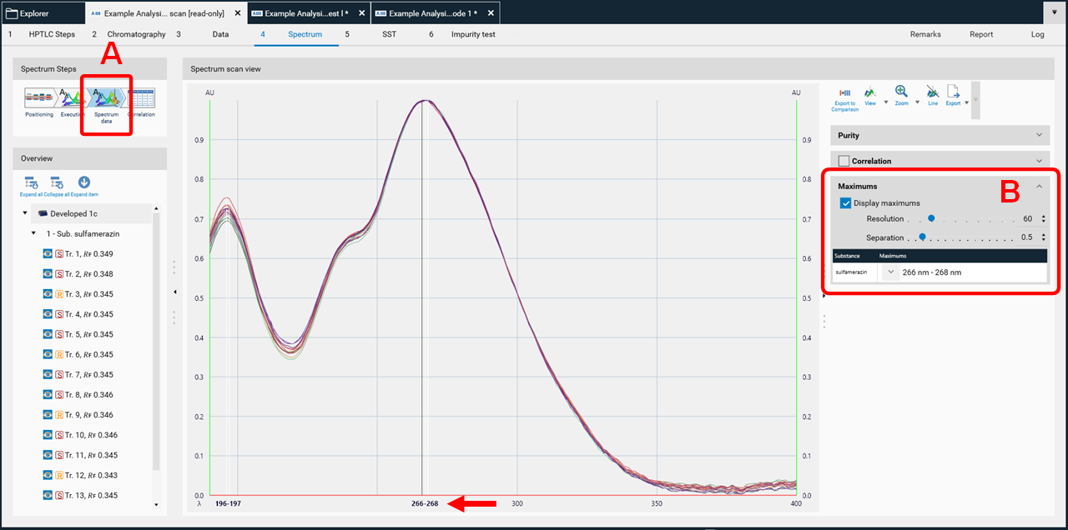Open sulfamerazin maximums dropdown

(x=891, y=272)
